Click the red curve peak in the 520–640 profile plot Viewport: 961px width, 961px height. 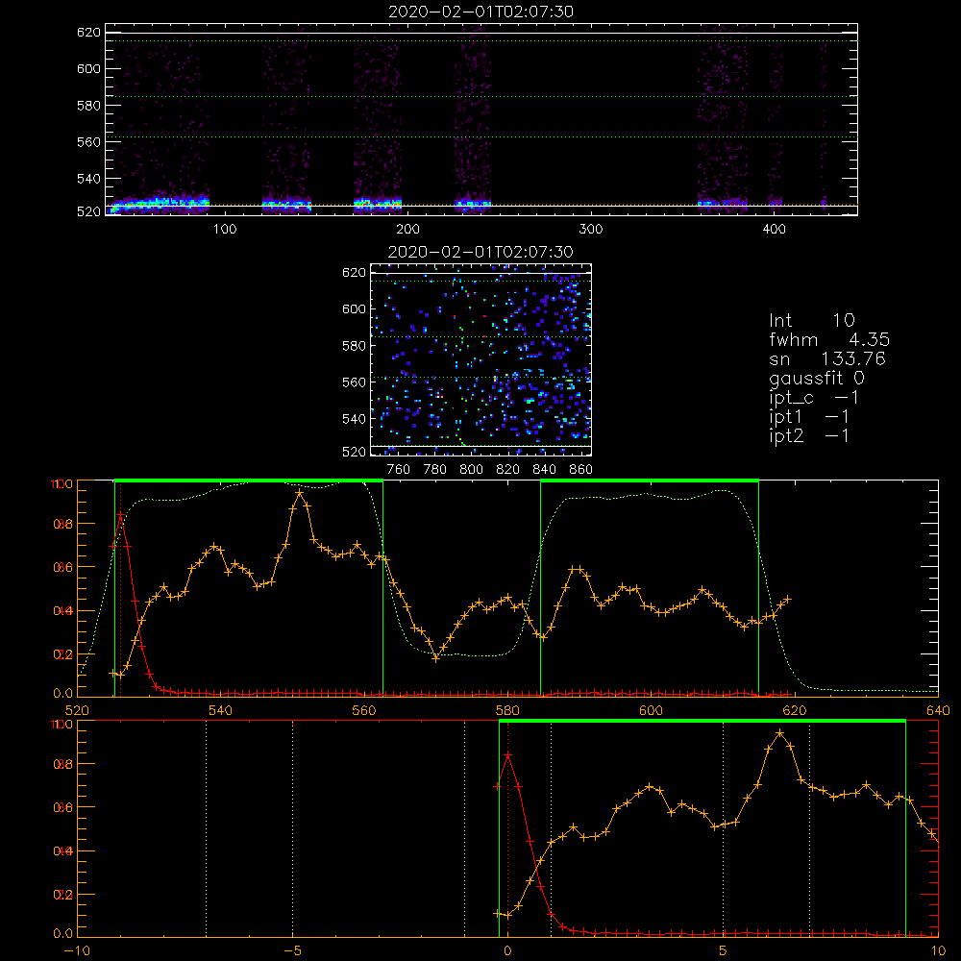(121, 515)
